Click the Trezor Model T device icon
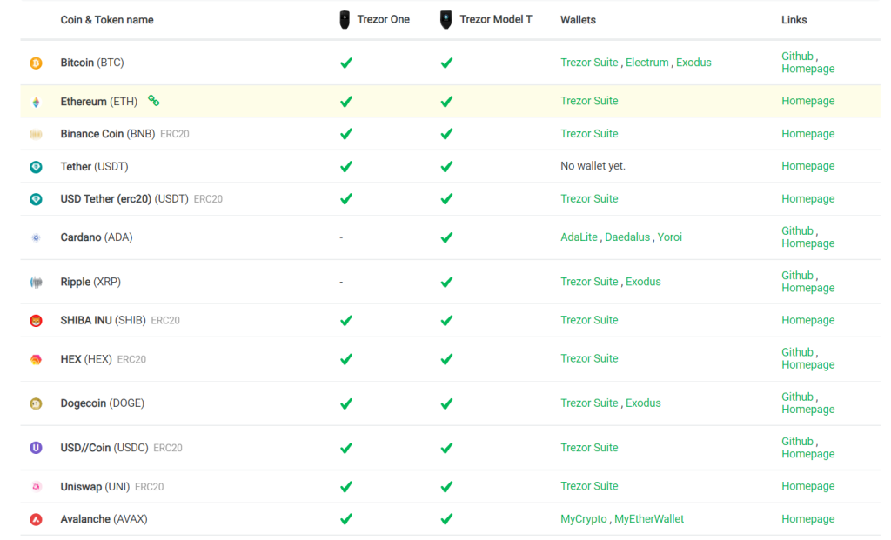Screen dimensions: 891x540 coord(446,20)
